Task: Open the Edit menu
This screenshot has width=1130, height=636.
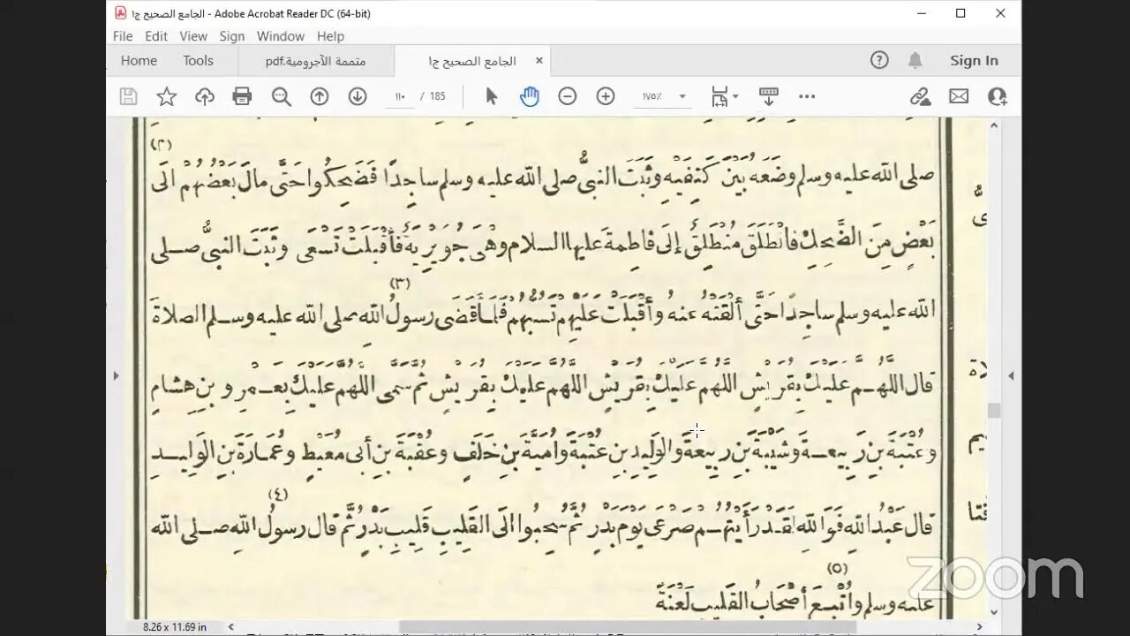Action: click(156, 36)
